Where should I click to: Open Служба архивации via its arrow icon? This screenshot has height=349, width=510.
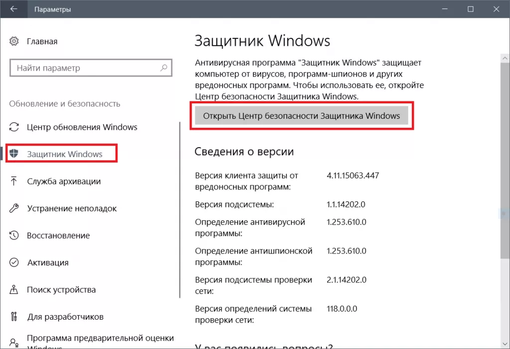pos(13,181)
